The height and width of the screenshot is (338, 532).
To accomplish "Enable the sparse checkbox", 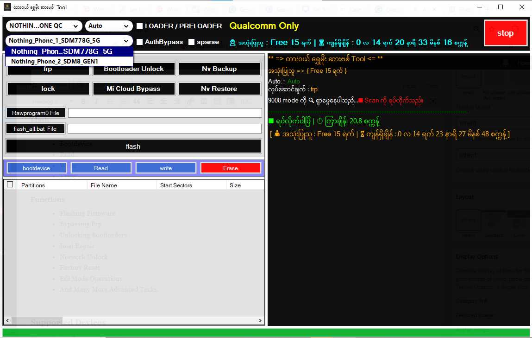I will point(192,41).
